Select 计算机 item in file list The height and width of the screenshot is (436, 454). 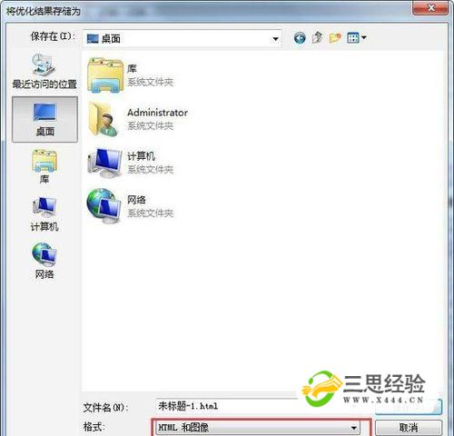tap(130, 163)
